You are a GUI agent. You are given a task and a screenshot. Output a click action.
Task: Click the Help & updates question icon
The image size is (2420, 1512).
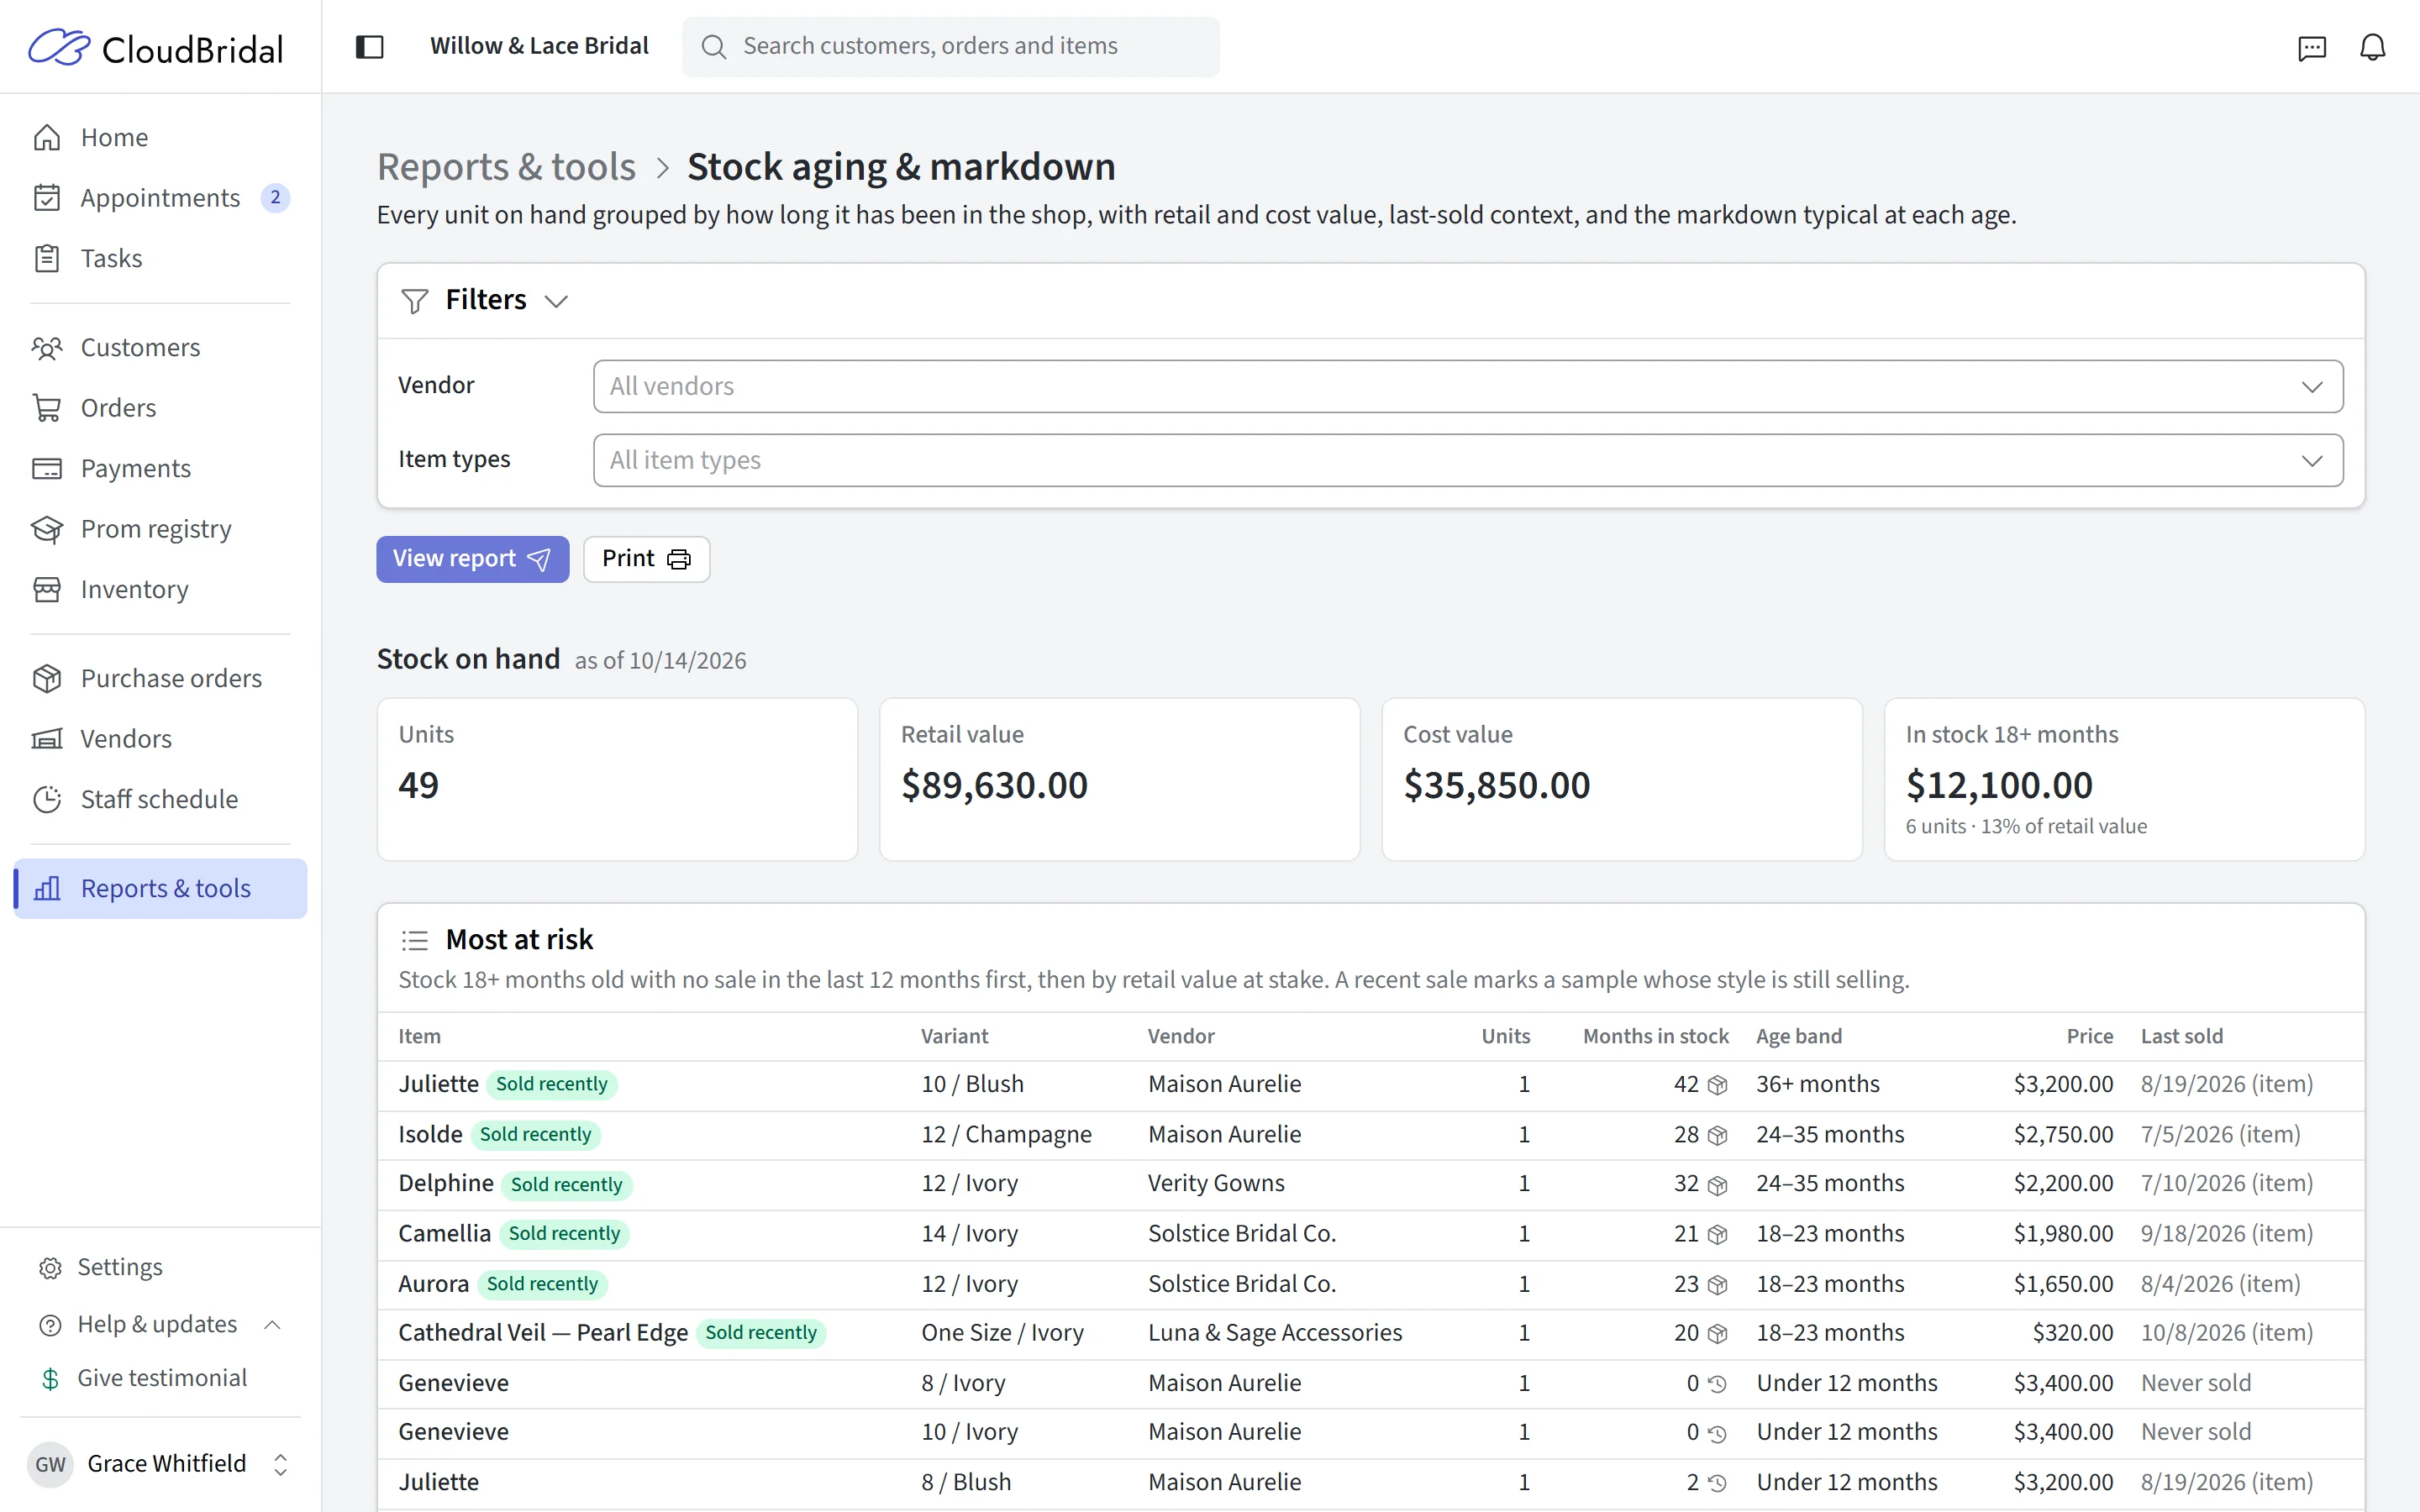[x=50, y=1325]
